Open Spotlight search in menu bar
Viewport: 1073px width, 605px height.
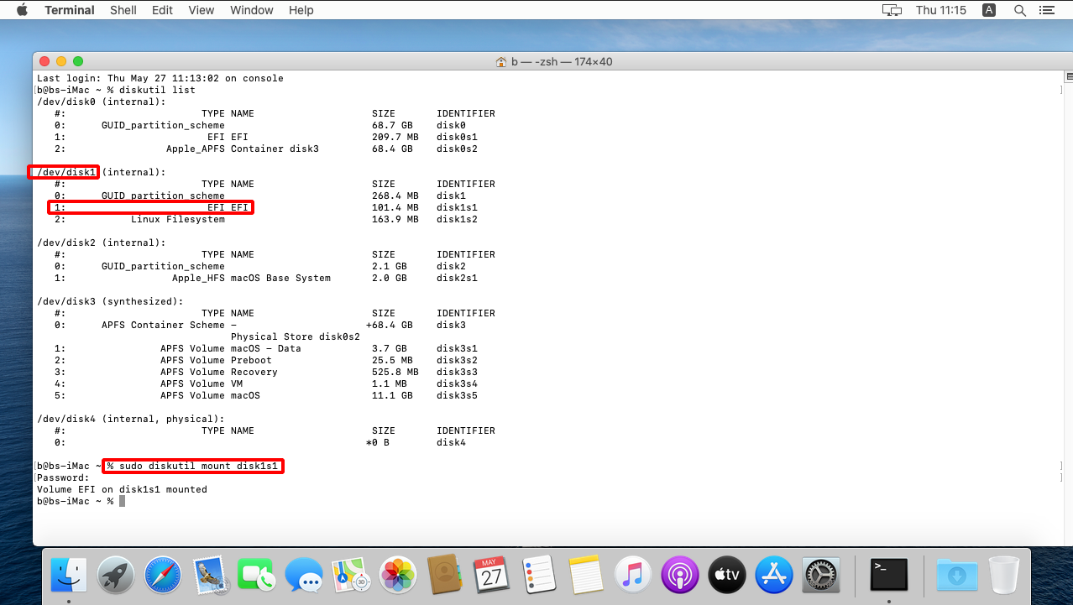coord(1020,10)
